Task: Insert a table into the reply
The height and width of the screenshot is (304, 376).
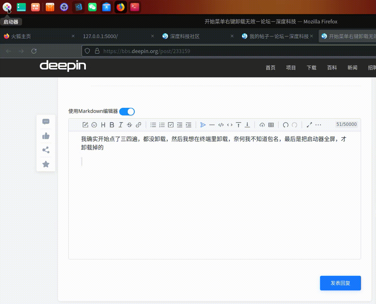Action: click(x=271, y=125)
